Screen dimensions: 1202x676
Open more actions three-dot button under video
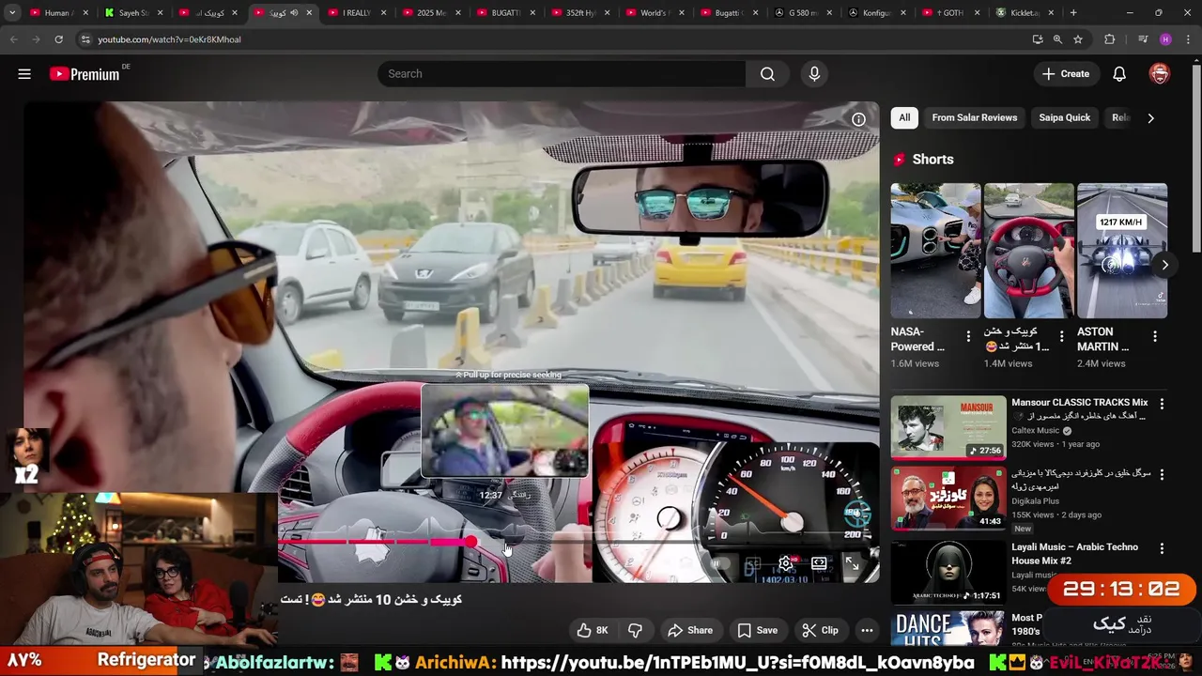pos(867,630)
